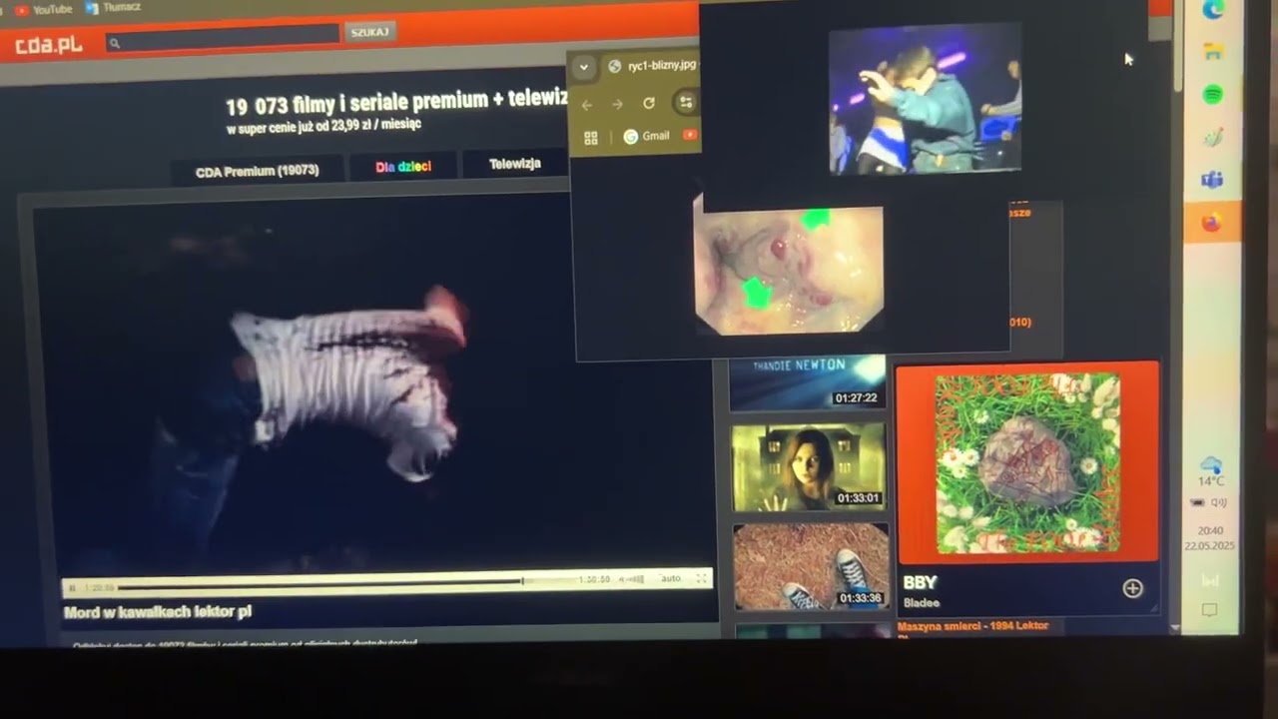
Task: Open the system volume tray icon
Action: [1218, 503]
